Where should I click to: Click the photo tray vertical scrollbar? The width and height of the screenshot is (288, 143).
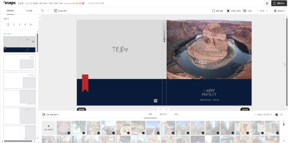point(284,124)
